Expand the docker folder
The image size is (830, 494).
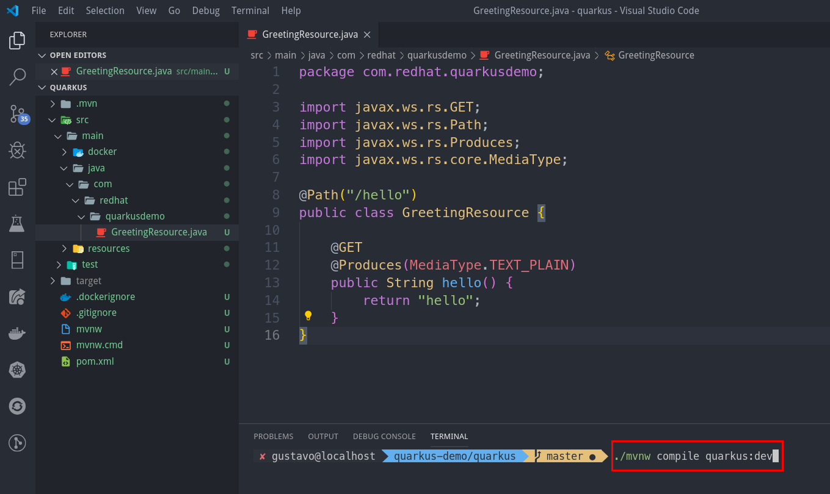point(64,152)
